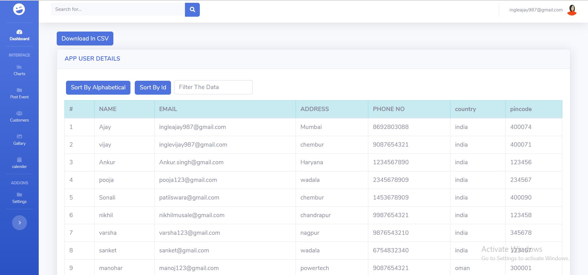Select the row for Ankur
This screenshot has height=275, width=588.
coord(107,162)
